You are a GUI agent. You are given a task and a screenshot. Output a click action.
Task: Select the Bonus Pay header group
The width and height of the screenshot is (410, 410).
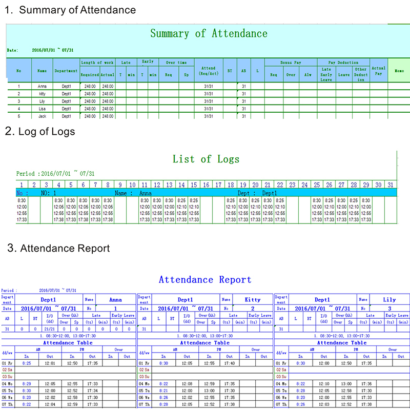291,63
